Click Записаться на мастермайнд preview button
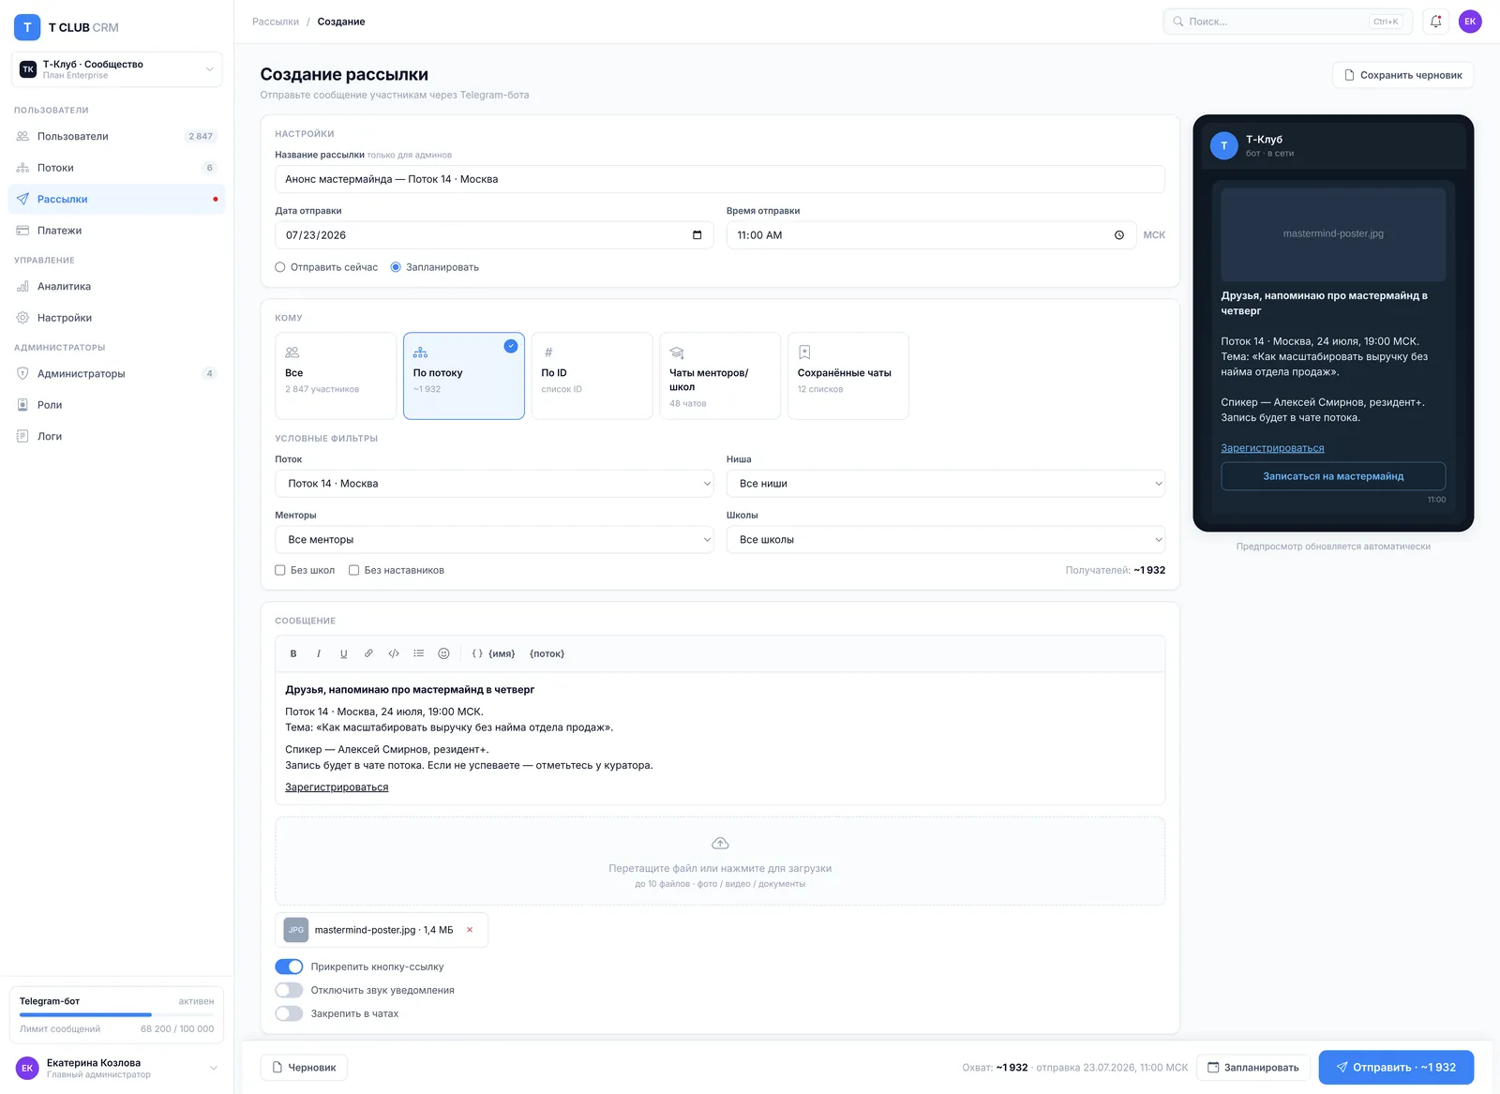 1333,476
